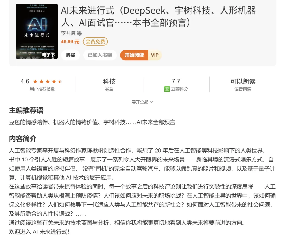Click the green 豆瓣 logo icon
281x241 pixels.
167,89
